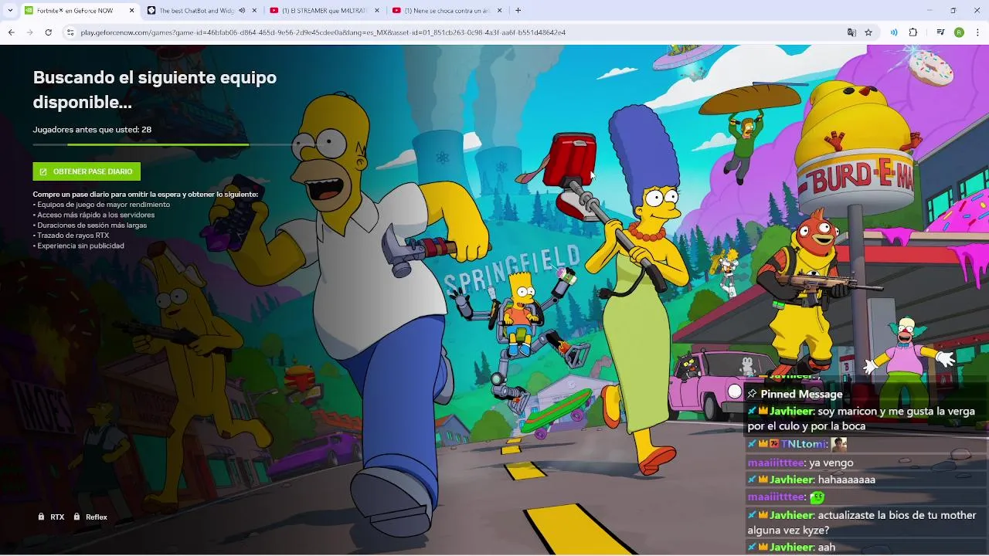Click the green queue progress bar
Viewport: 989px width, 556px height.
158,144
